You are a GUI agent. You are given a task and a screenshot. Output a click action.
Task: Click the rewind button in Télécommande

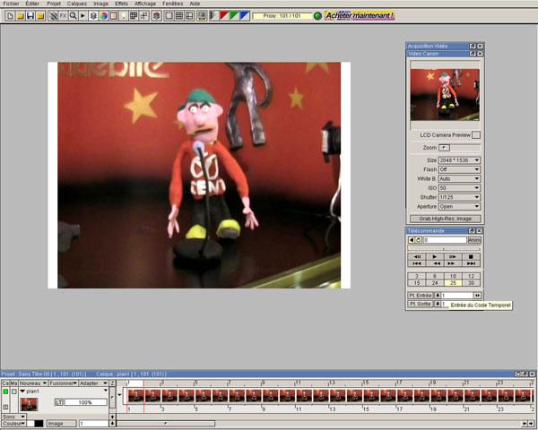tap(437, 263)
